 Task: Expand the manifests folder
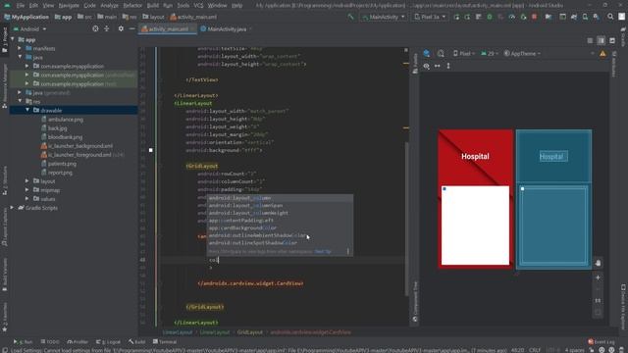(x=20, y=48)
